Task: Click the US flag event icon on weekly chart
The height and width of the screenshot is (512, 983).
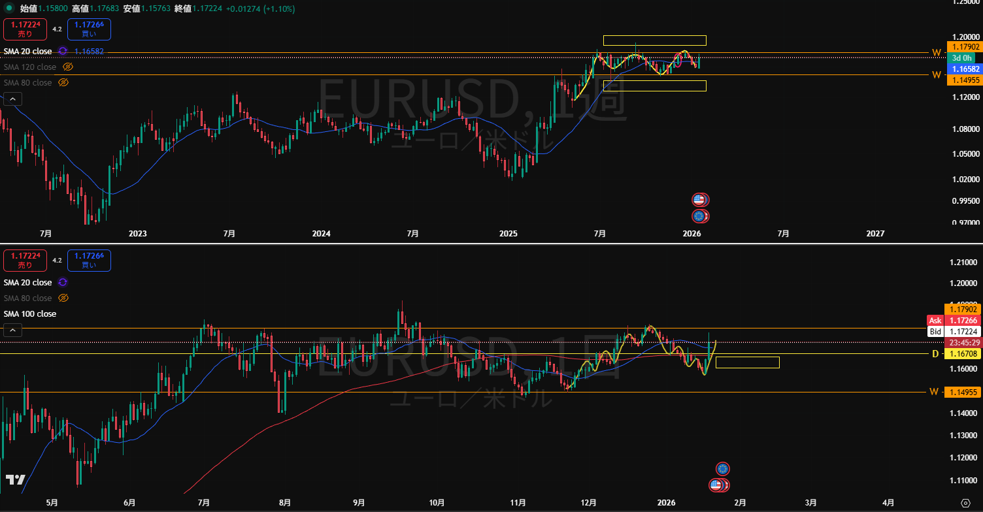Action: pos(699,200)
